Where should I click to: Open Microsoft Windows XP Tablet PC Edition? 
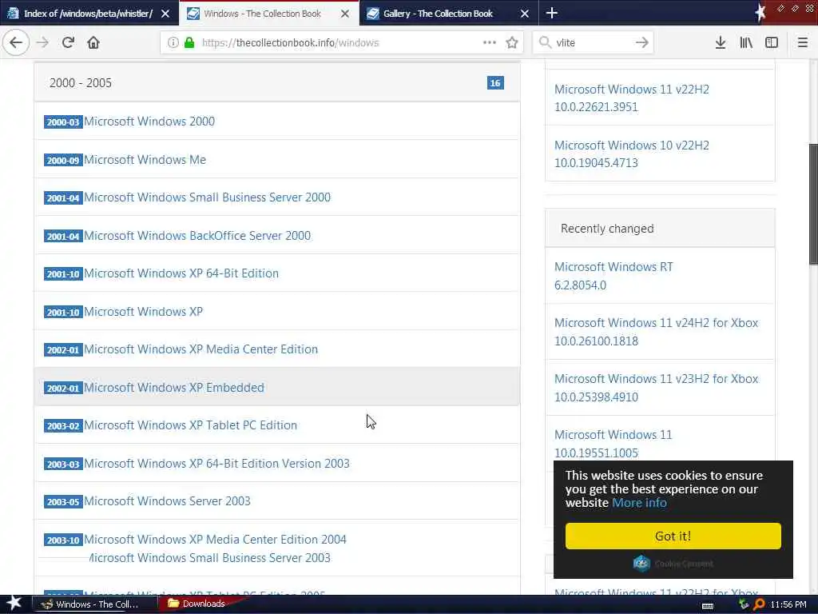190,425
